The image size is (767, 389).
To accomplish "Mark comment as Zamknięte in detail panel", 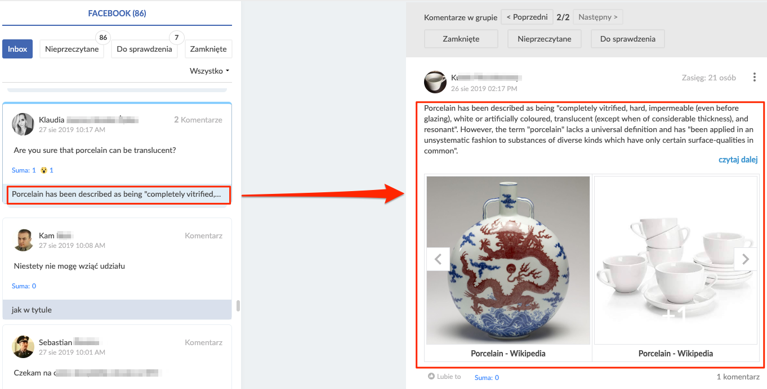I will point(461,39).
